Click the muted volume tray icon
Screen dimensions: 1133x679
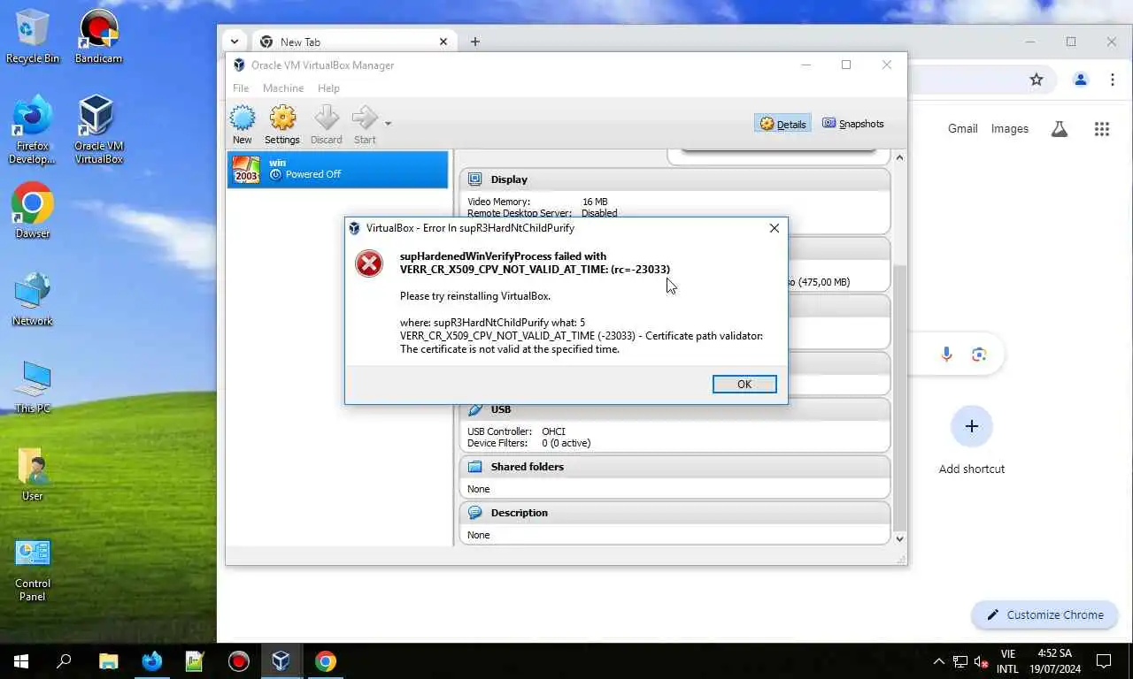982,661
